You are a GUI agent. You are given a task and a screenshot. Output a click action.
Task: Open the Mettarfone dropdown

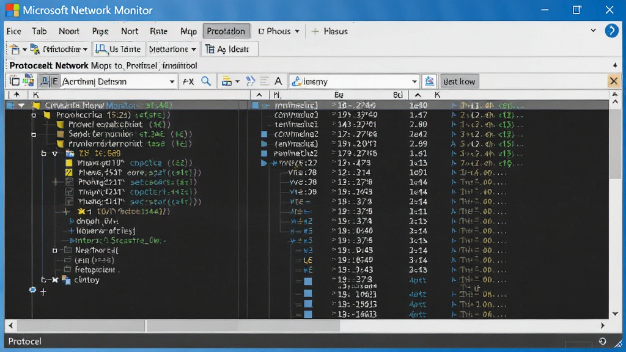click(172, 49)
